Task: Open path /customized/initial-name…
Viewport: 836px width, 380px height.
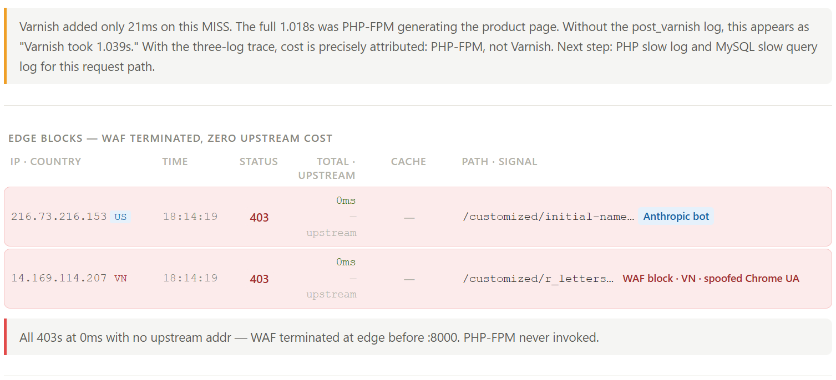Action: click(x=548, y=217)
